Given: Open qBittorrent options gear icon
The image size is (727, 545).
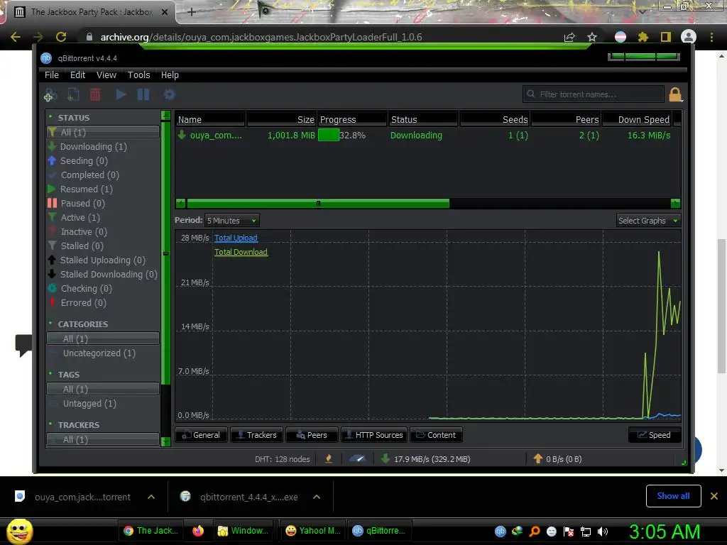Looking at the screenshot, I should [x=169, y=94].
